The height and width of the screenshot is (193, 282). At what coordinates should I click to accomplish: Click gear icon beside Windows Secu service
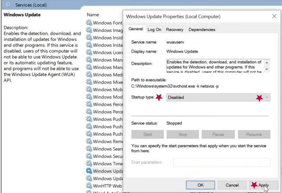[x=89, y=156]
